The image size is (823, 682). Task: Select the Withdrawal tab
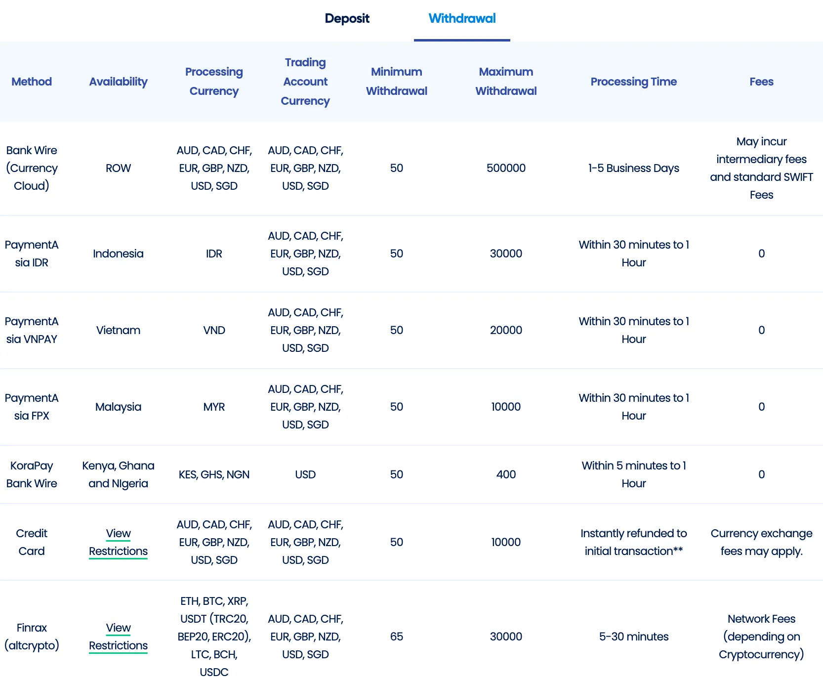click(462, 19)
